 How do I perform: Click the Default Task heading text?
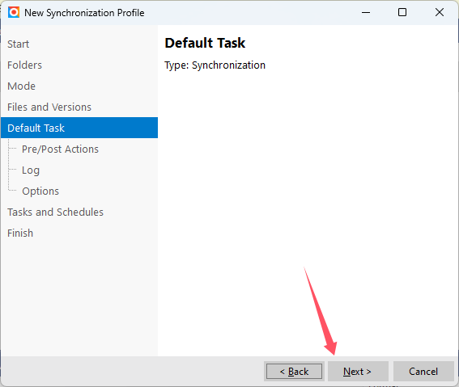205,43
